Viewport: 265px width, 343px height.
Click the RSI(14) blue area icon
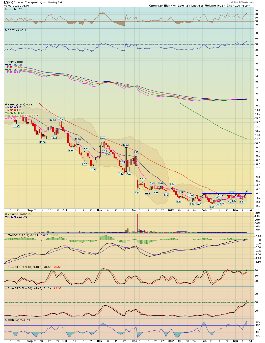coord(6,30)
